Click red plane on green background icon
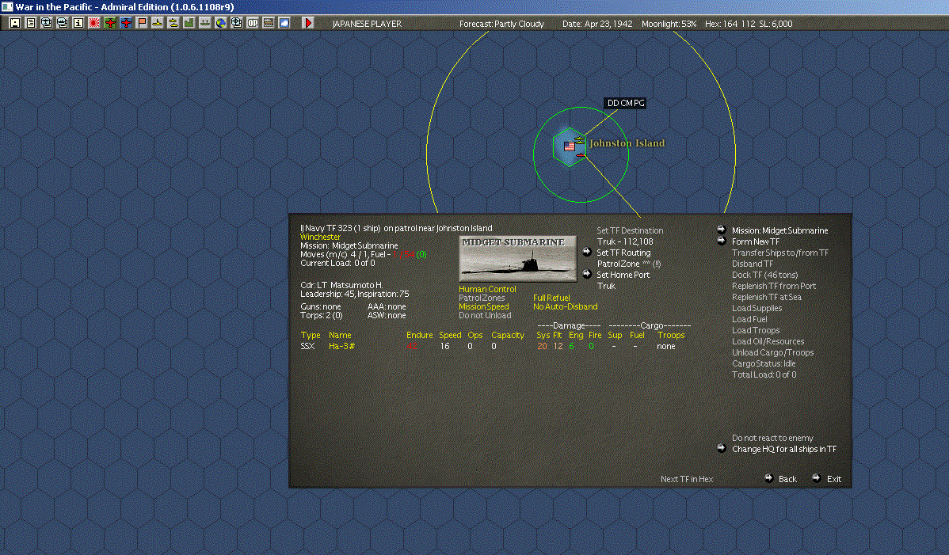Image resolution: width=949 pixels, height=555 pixels. point(110,23)
